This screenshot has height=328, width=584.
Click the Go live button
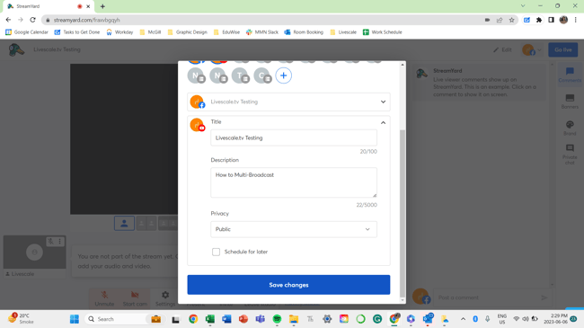tap(562, 49)
